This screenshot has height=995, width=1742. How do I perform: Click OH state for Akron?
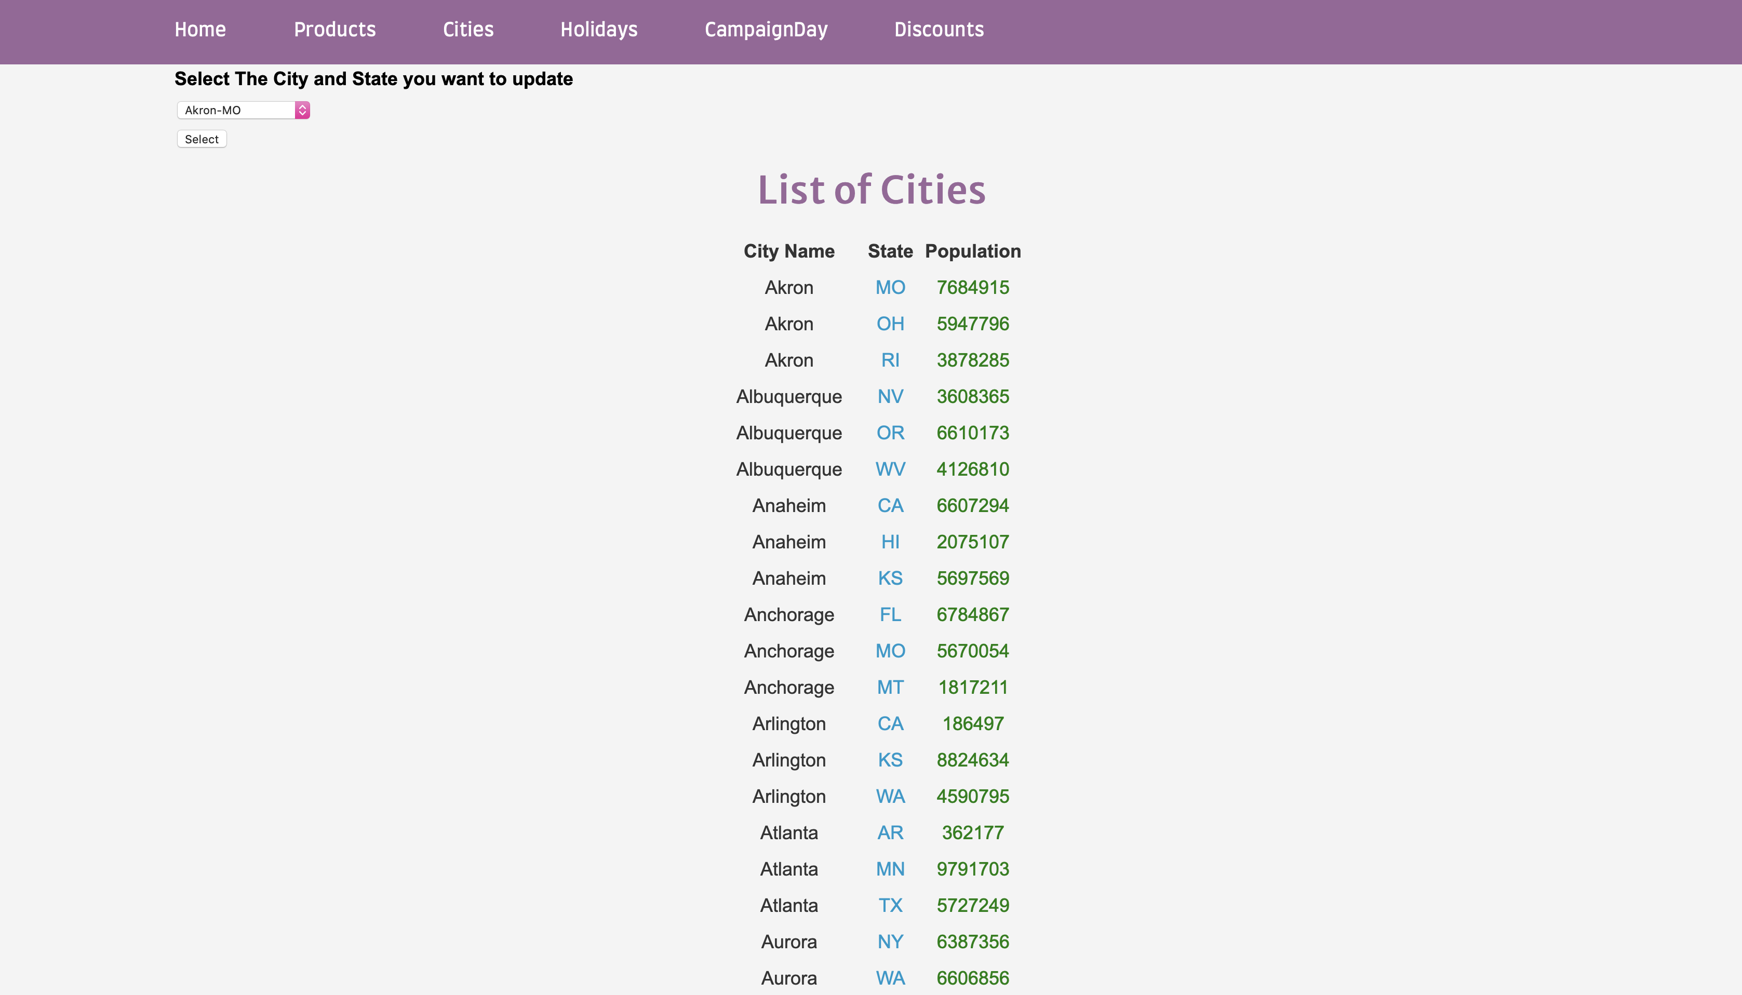890,323
